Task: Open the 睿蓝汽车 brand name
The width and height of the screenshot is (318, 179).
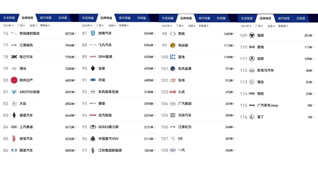Action: [x=26, y=115]
